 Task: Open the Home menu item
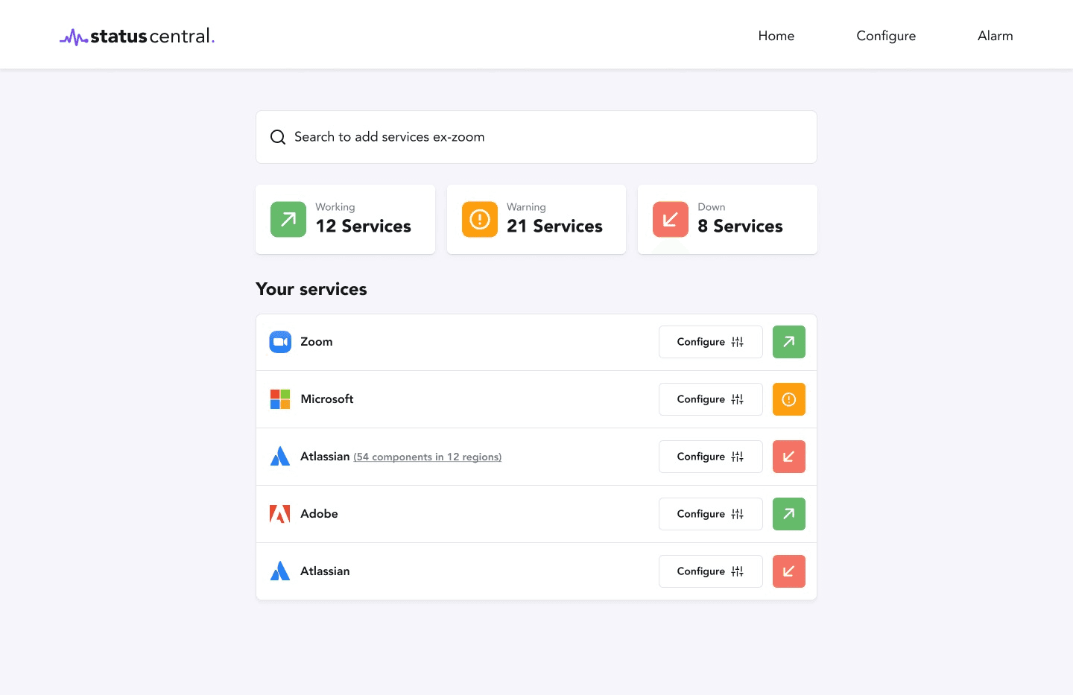[x=776, y=35]
